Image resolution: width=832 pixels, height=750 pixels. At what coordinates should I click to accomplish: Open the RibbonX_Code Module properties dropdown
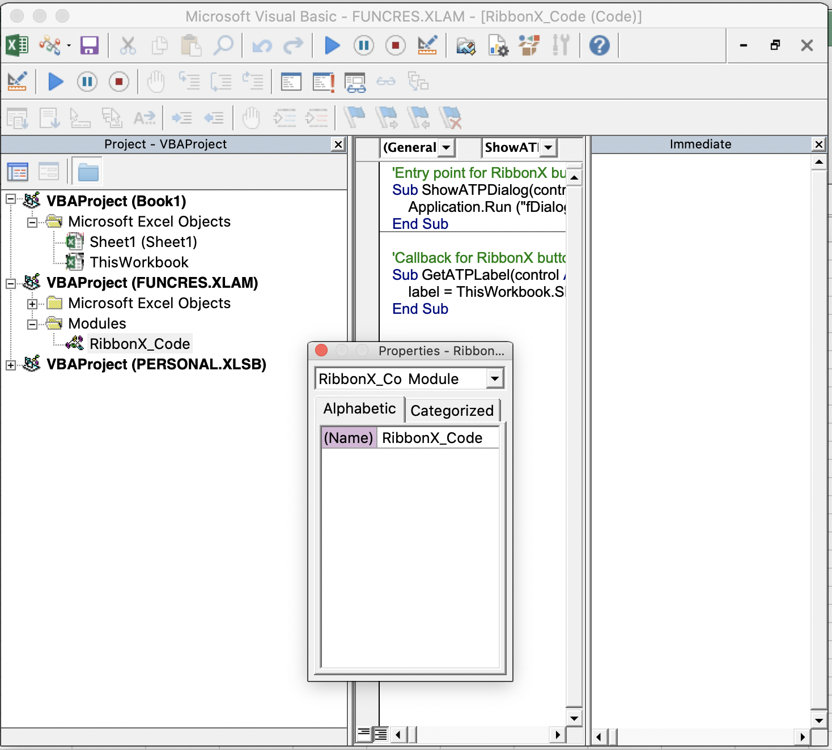coord(495,378)
